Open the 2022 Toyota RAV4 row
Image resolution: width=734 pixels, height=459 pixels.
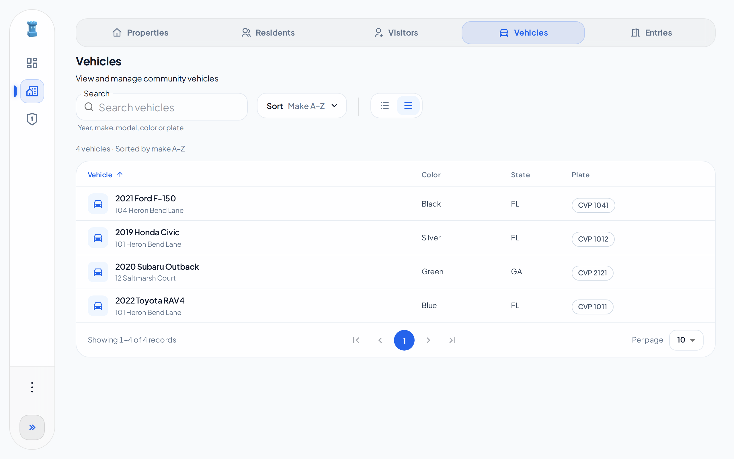(x=395, y=306)
